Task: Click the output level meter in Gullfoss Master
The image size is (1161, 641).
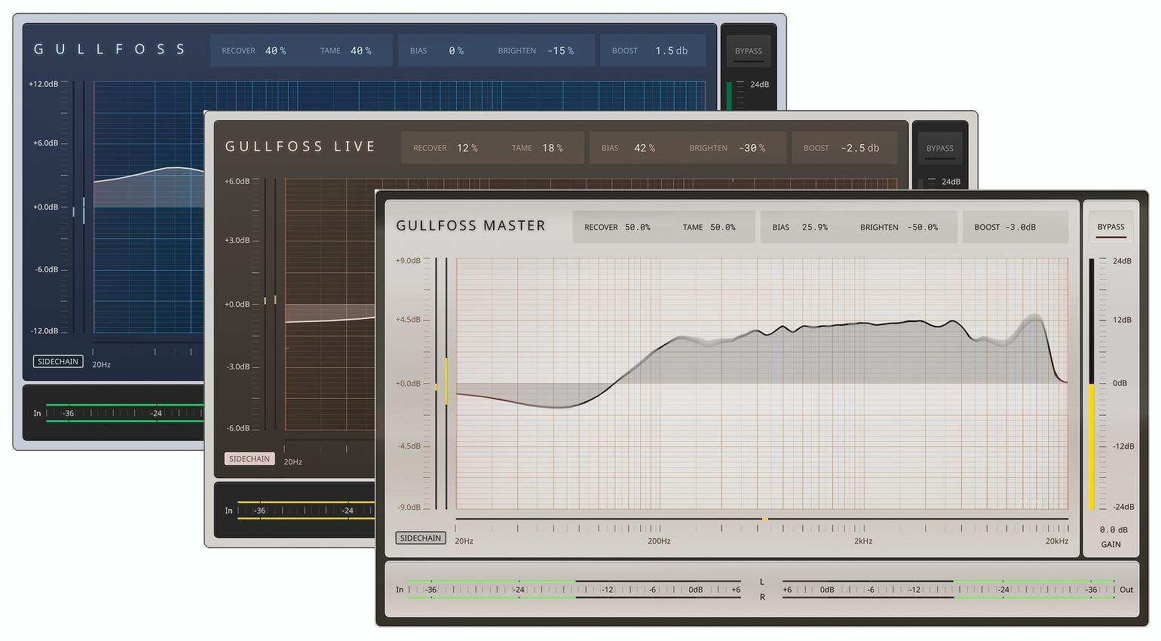Action: (948, 590)
